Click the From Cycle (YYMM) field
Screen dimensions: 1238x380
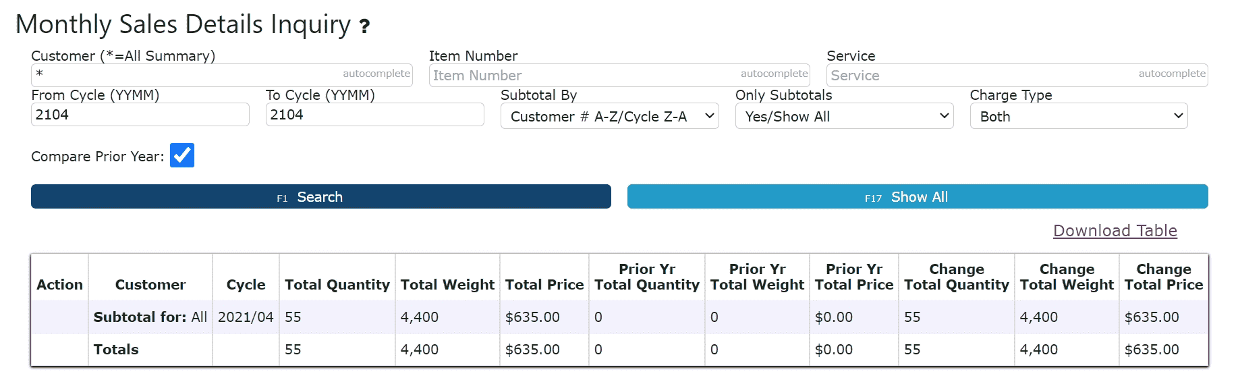click(x=140, y=115)
